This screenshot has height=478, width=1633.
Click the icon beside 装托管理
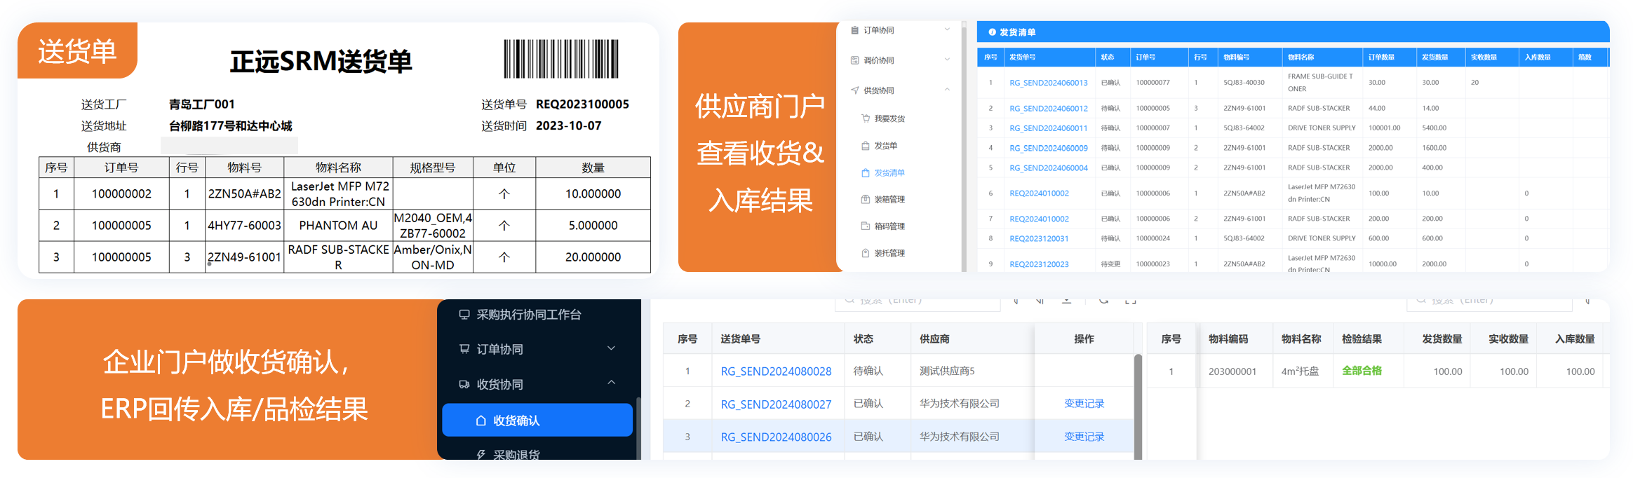click(866, 253)
